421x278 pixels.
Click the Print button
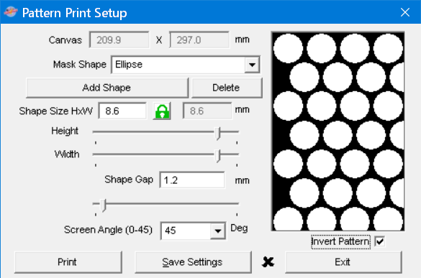tap(68, 262)
